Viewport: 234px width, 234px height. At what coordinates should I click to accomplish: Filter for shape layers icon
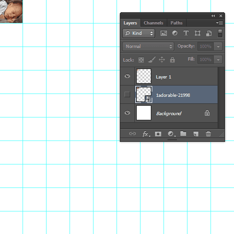(x=197, y=33)
